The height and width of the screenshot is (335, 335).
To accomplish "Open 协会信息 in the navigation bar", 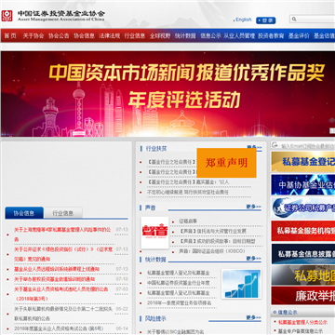I will tap(84, 35).
